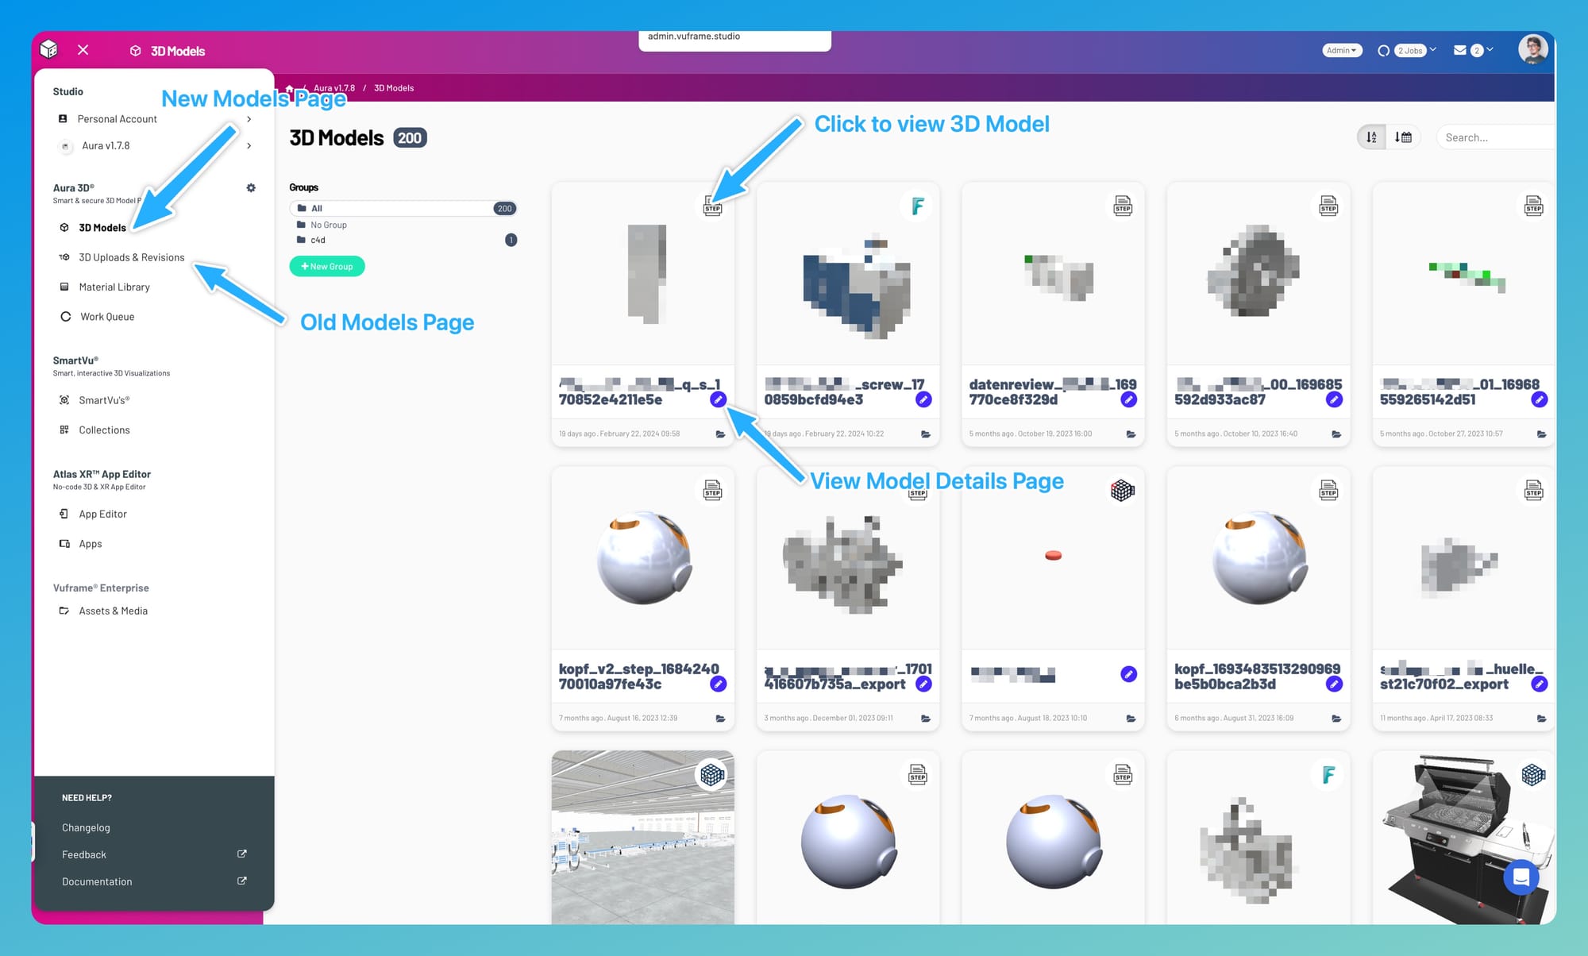
Task: Edit the huelle st21c70f02_export model
Action: point(1540,684)
